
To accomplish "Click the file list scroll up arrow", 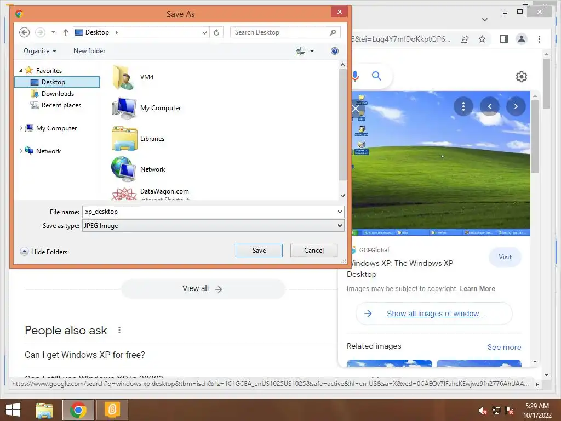I will [x=342, y=65].
